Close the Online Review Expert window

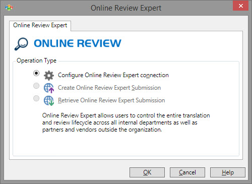point(240,6)
